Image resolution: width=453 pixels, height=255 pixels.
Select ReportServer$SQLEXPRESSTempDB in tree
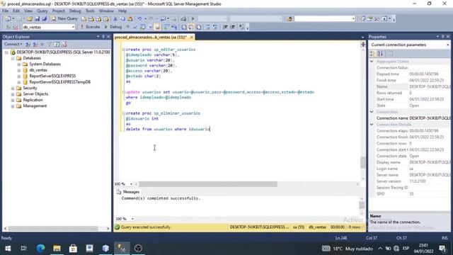(59, 82)
